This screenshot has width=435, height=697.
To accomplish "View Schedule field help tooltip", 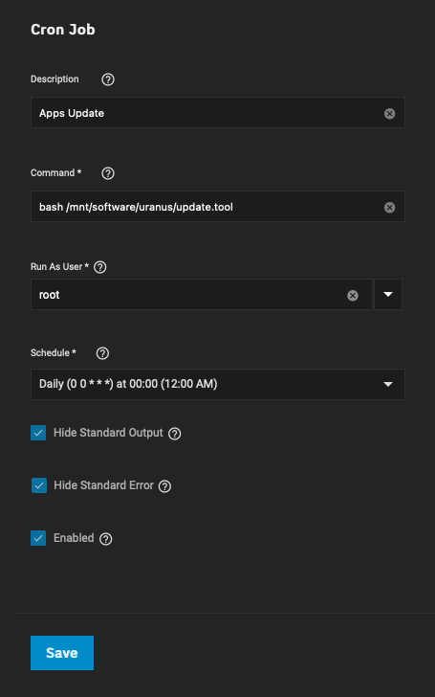I will coord(102,353).
